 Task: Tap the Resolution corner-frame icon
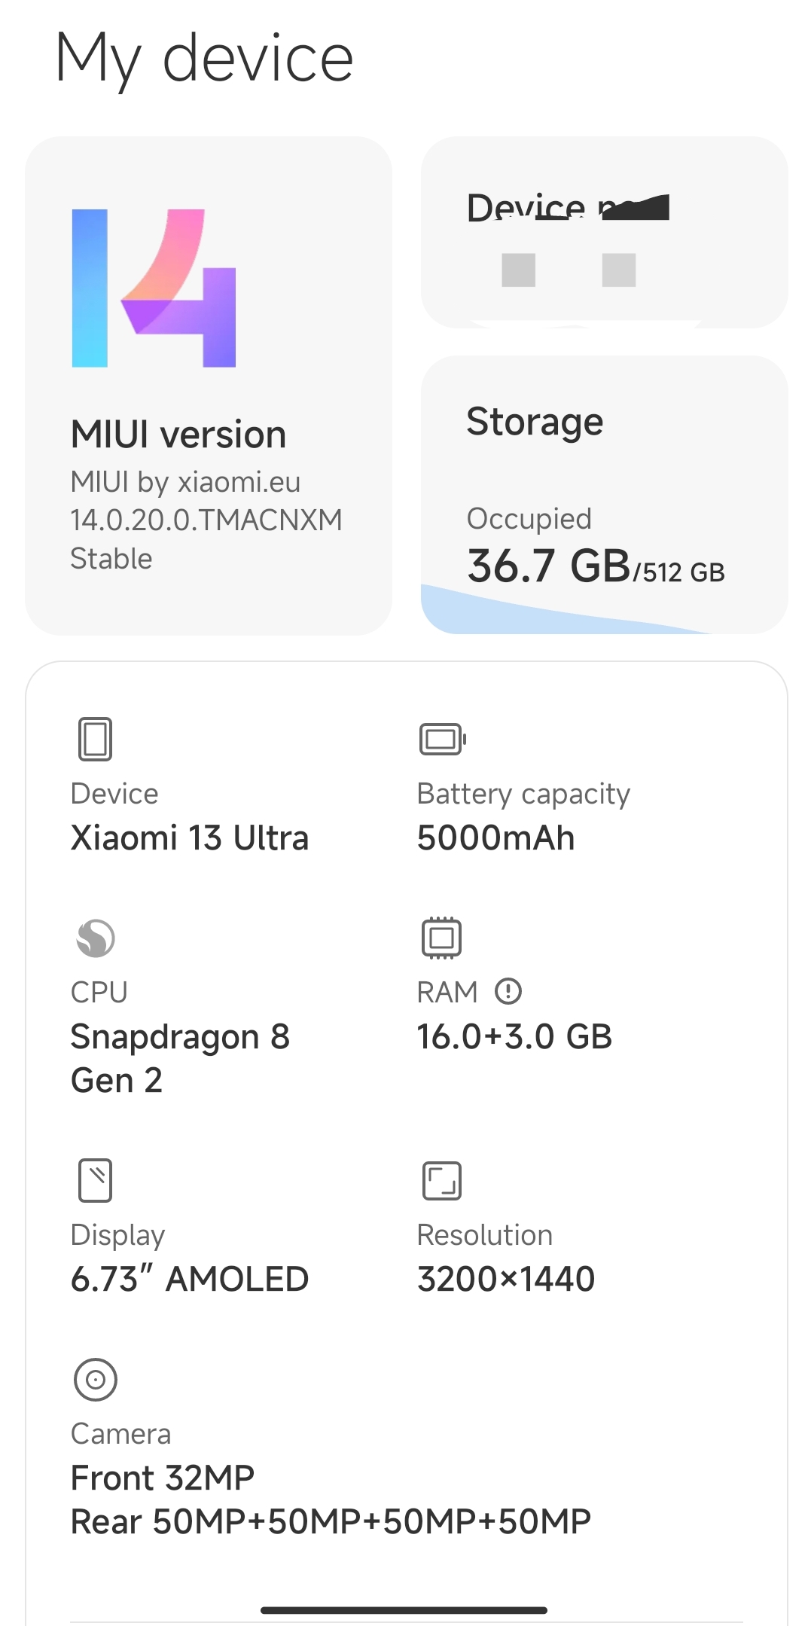(441, 1180)
